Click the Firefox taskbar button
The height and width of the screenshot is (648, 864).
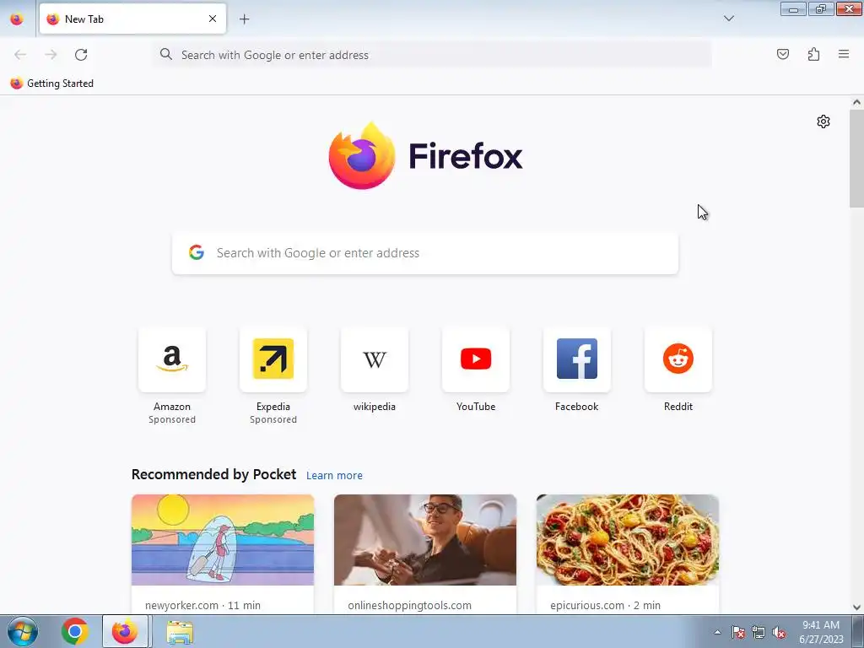click(x=125, y=631)
